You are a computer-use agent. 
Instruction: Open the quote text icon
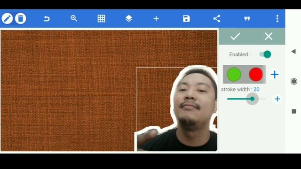coord(247,19)
